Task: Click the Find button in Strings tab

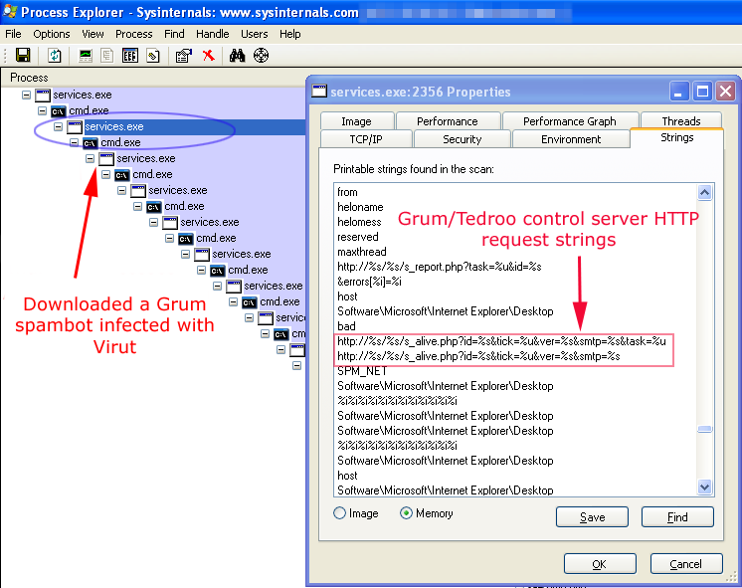Action: click(677, 517)
